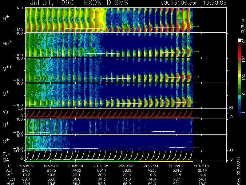246x185 pixels.
Task: Click the 'E,p' energy panel label
Action: click(x=6, y=155)
